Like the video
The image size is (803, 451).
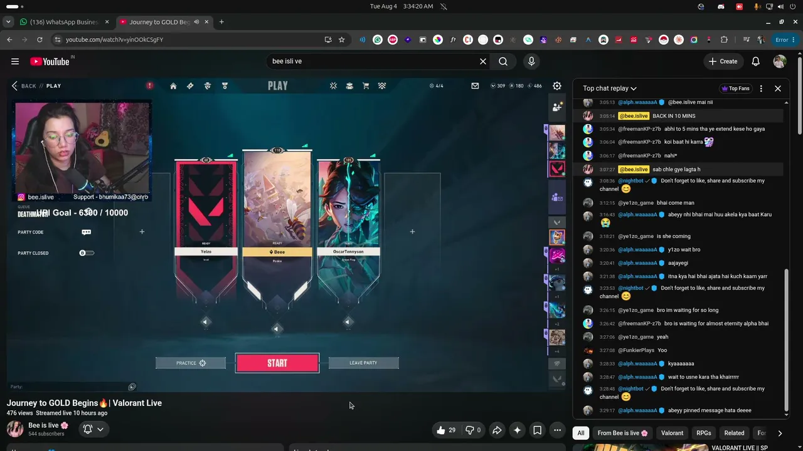pyautogui.click(x=446, y=430)
